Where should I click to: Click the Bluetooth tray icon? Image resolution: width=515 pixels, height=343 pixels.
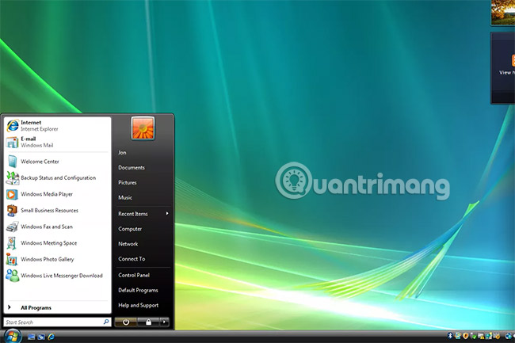pyautogui.click(x=450, y=335)
